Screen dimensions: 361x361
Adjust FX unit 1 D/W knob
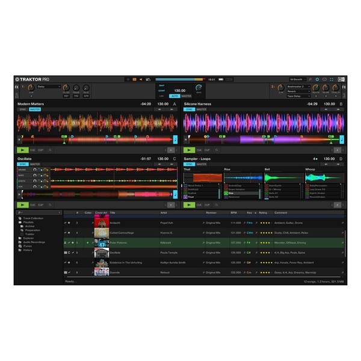[x=31, y=88]
